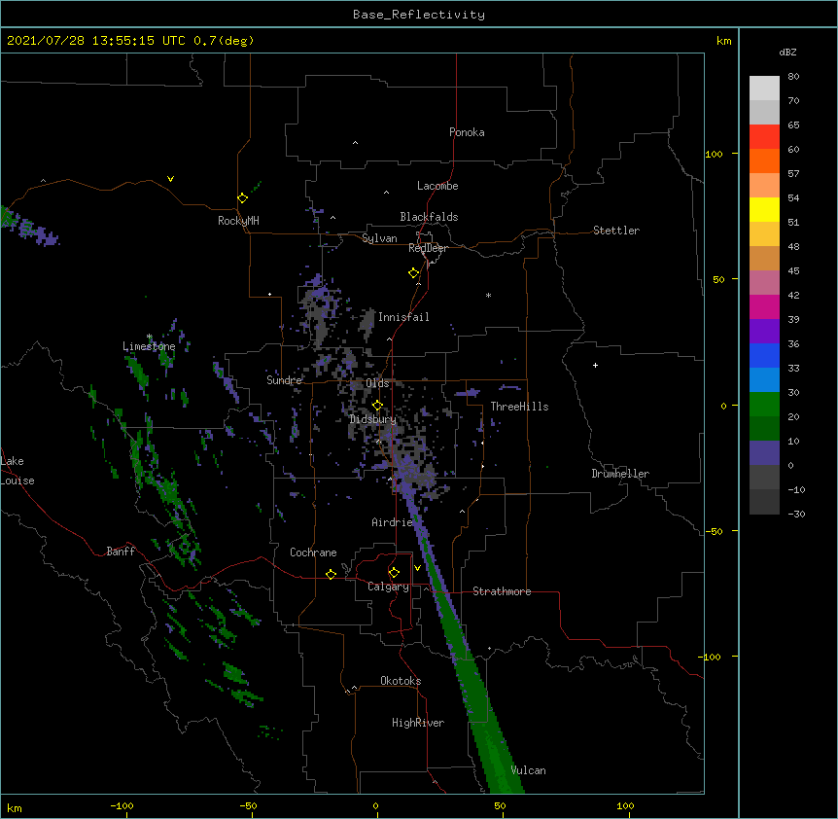Click the km unit label above vertical axis
The width and height of the screenshot is (838, 819).
723,41
